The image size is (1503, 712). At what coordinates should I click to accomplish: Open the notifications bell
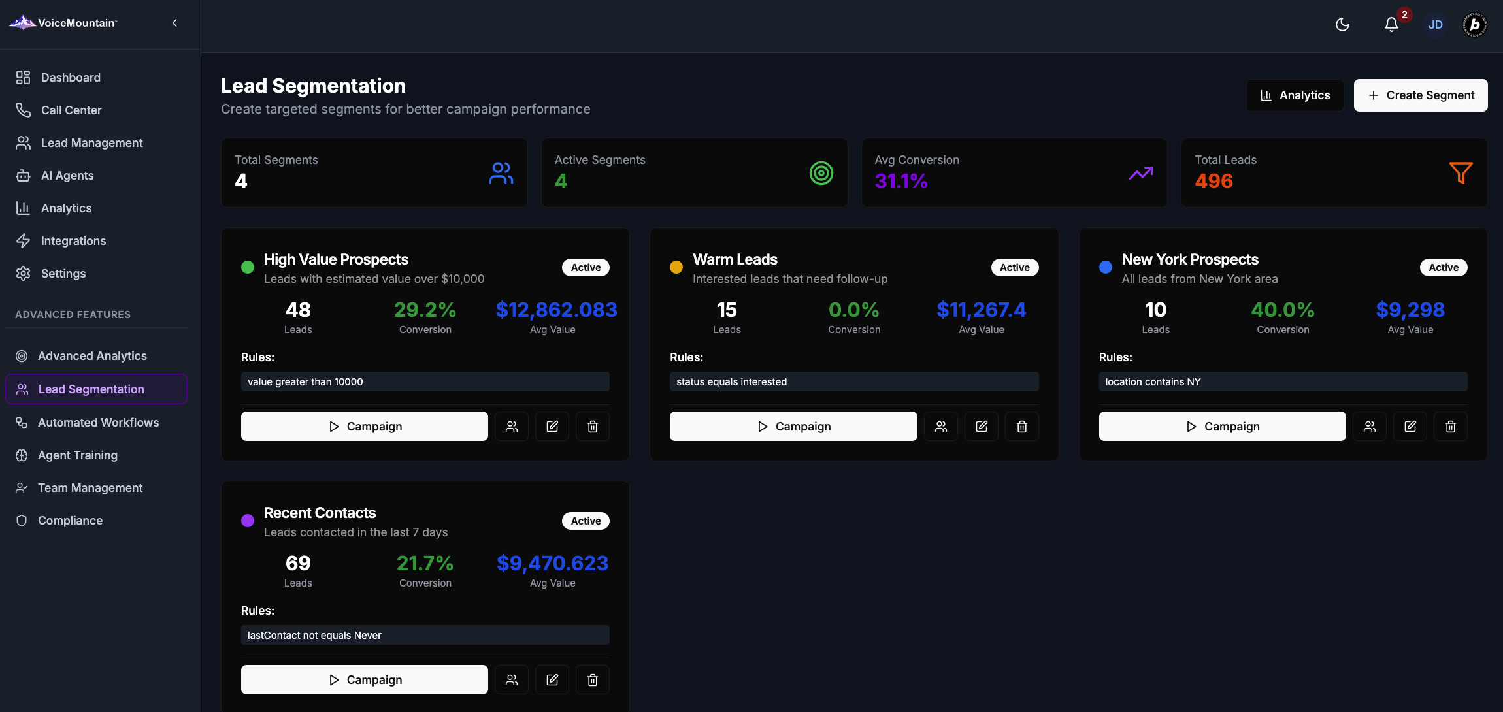click(x=1391, y=25)
